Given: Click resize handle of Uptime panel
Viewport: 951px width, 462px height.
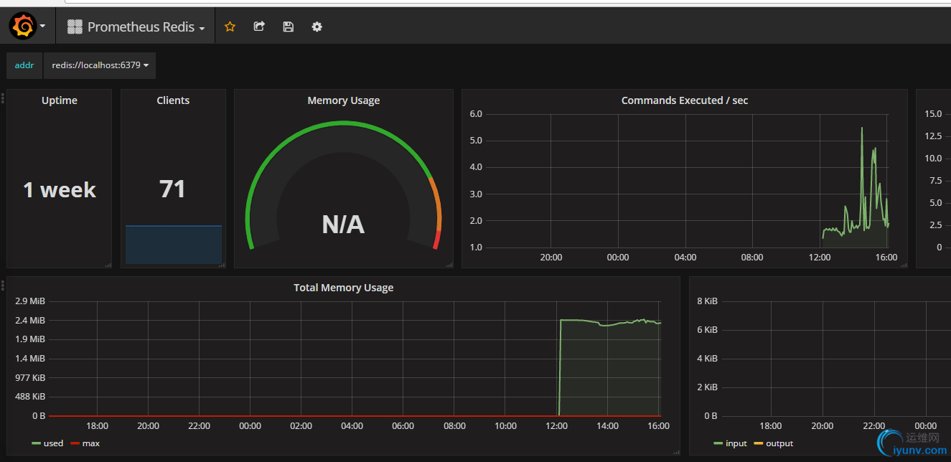Looking at the screenshot, I should pyautogui.click(x=108, y=265).
